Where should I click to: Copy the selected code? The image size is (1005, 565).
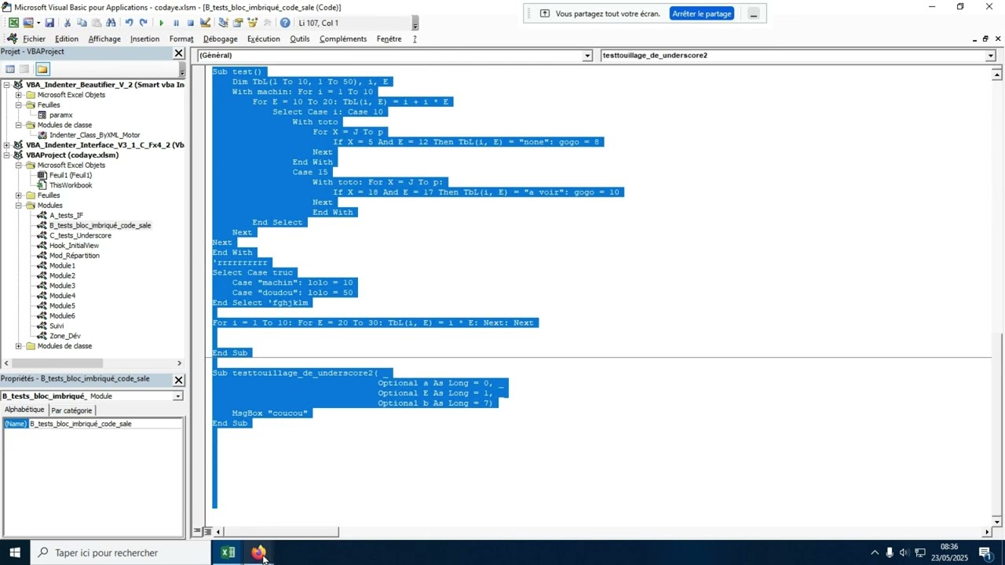[82, 23]
